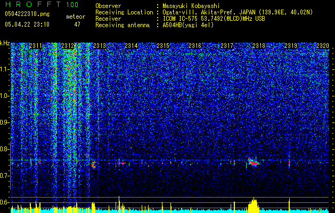
Task: Click the Receiving Location label
Action: click(x=124, y=12)
